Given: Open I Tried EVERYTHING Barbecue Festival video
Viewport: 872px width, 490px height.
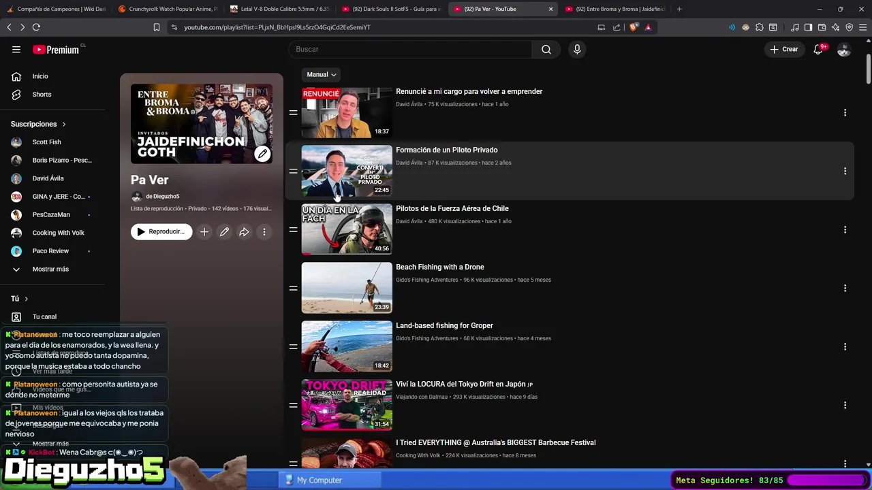Looking at the screenshot, I should (495, 443).
